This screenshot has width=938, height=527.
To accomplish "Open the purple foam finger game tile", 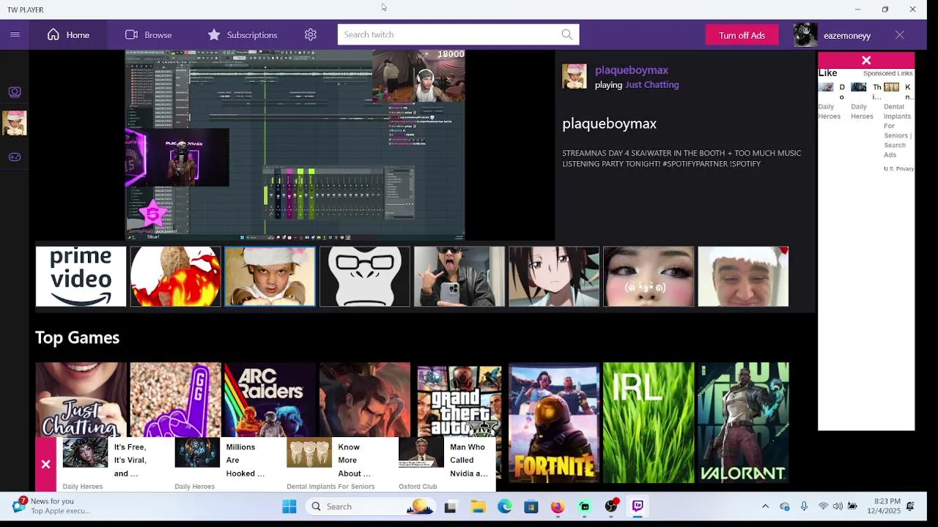I will pyautogui.click(x=175, y=399).
